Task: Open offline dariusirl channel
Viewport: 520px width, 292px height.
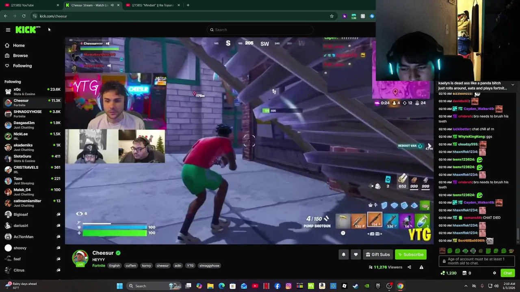Action: click(x=32, y=225)
